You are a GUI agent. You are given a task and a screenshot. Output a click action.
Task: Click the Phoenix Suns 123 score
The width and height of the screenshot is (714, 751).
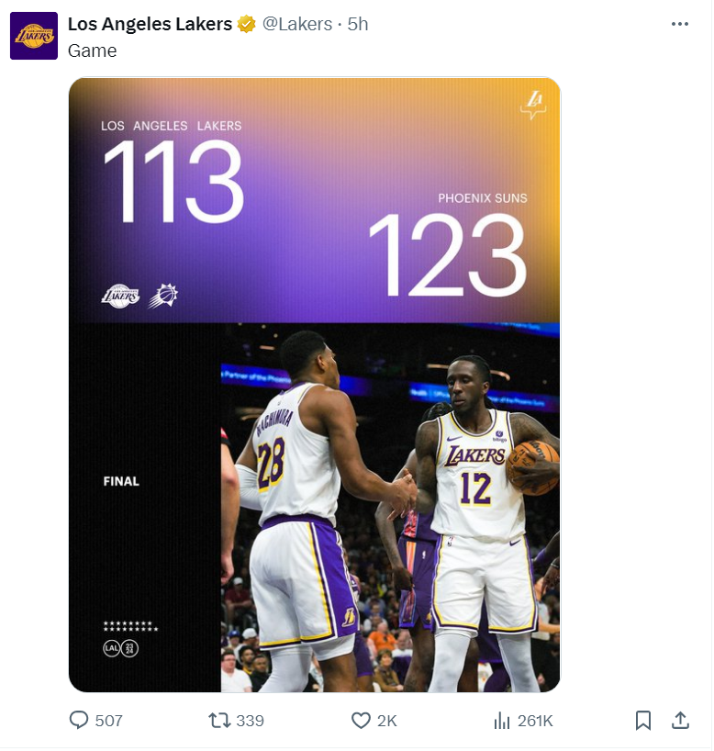pyautogui.click(x=448, y=255)
